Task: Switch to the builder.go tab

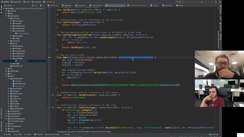Action: 67,5
